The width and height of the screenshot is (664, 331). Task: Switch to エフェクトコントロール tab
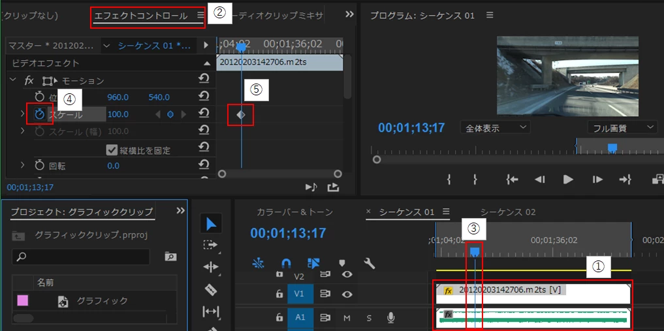tap(140, 16)
